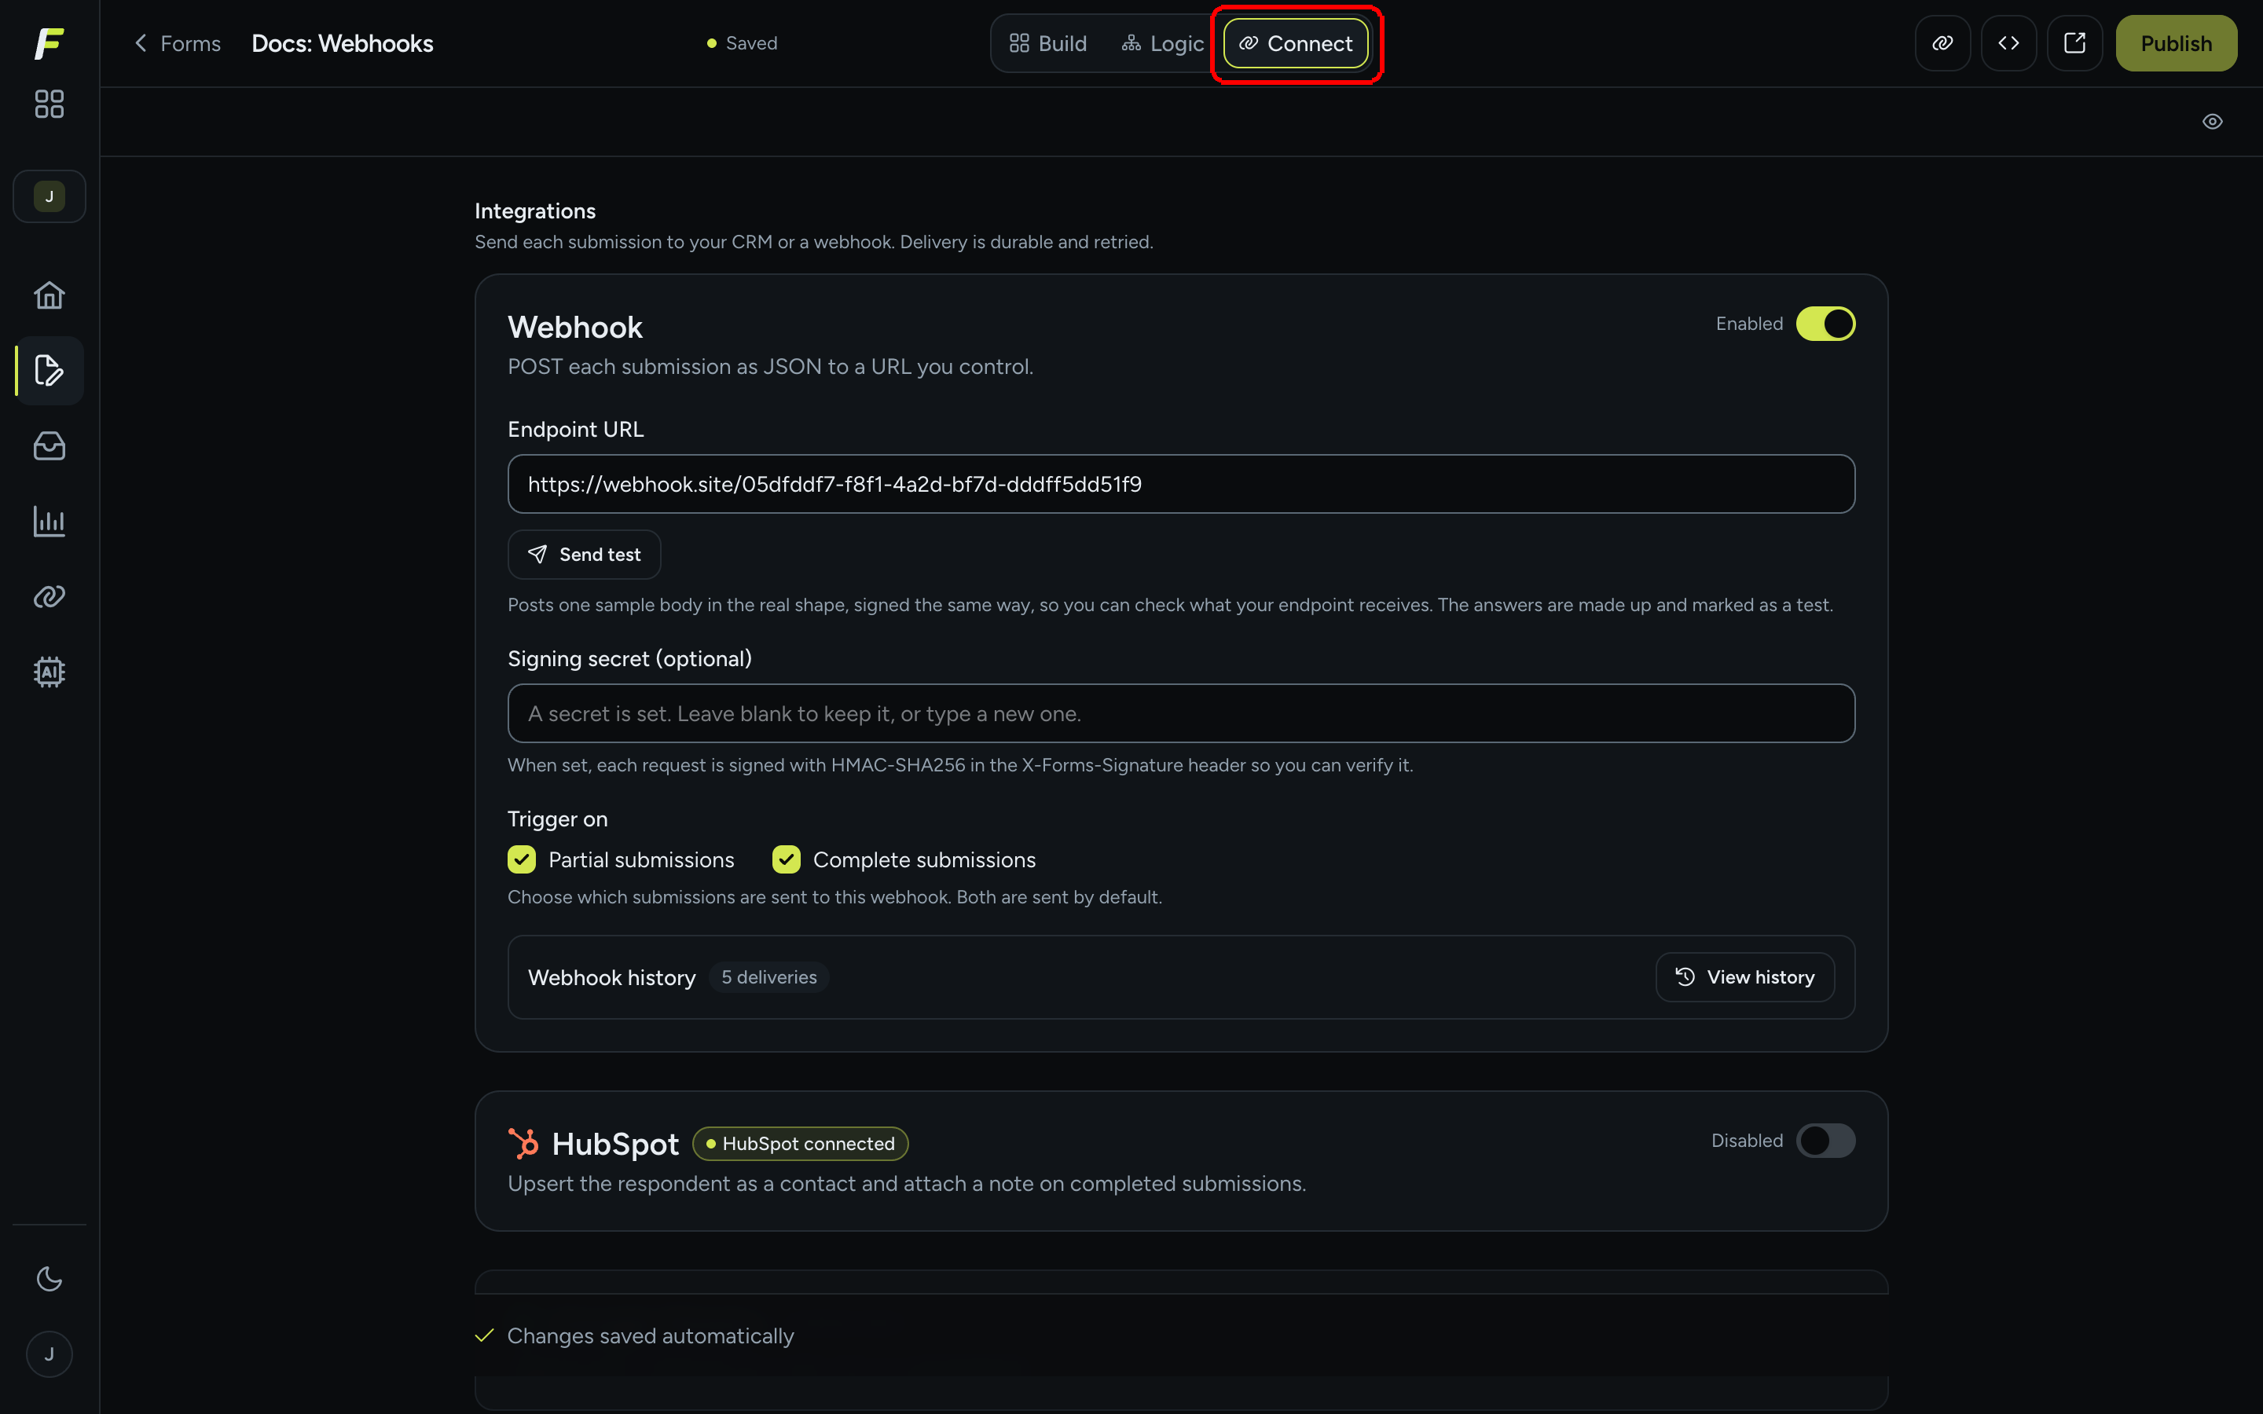Click the Endpoint URL field

pos(1181,483)
